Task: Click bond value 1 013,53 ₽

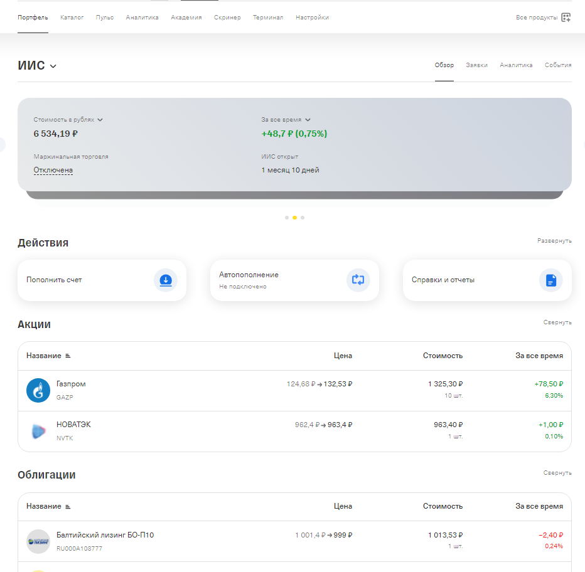Action: tap(445, 535)
